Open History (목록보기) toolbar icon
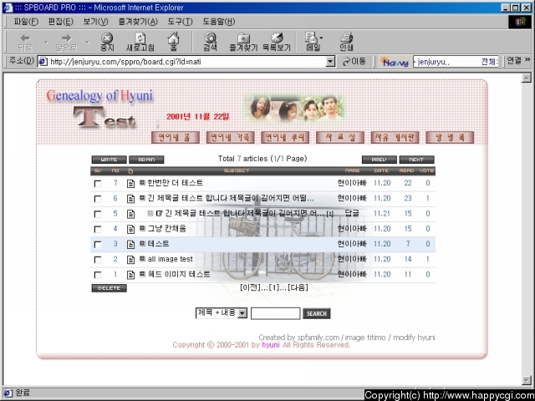Image resolution: width=535 pixels, height=401 pixels. 277,42
